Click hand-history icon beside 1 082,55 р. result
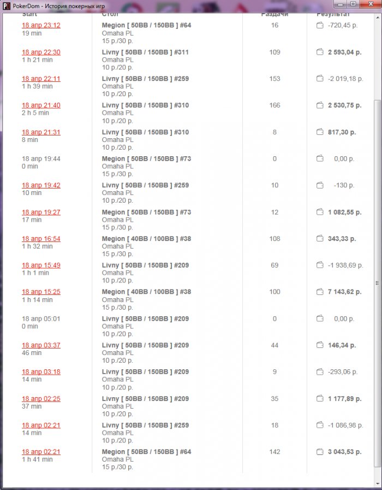Screen dimensions: 382x490 point(320,212)
